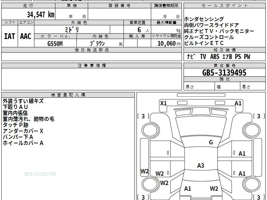Select the 注意事項欄 header bar
The width and height of the screenshot is (267, 200).
(91, 66)
